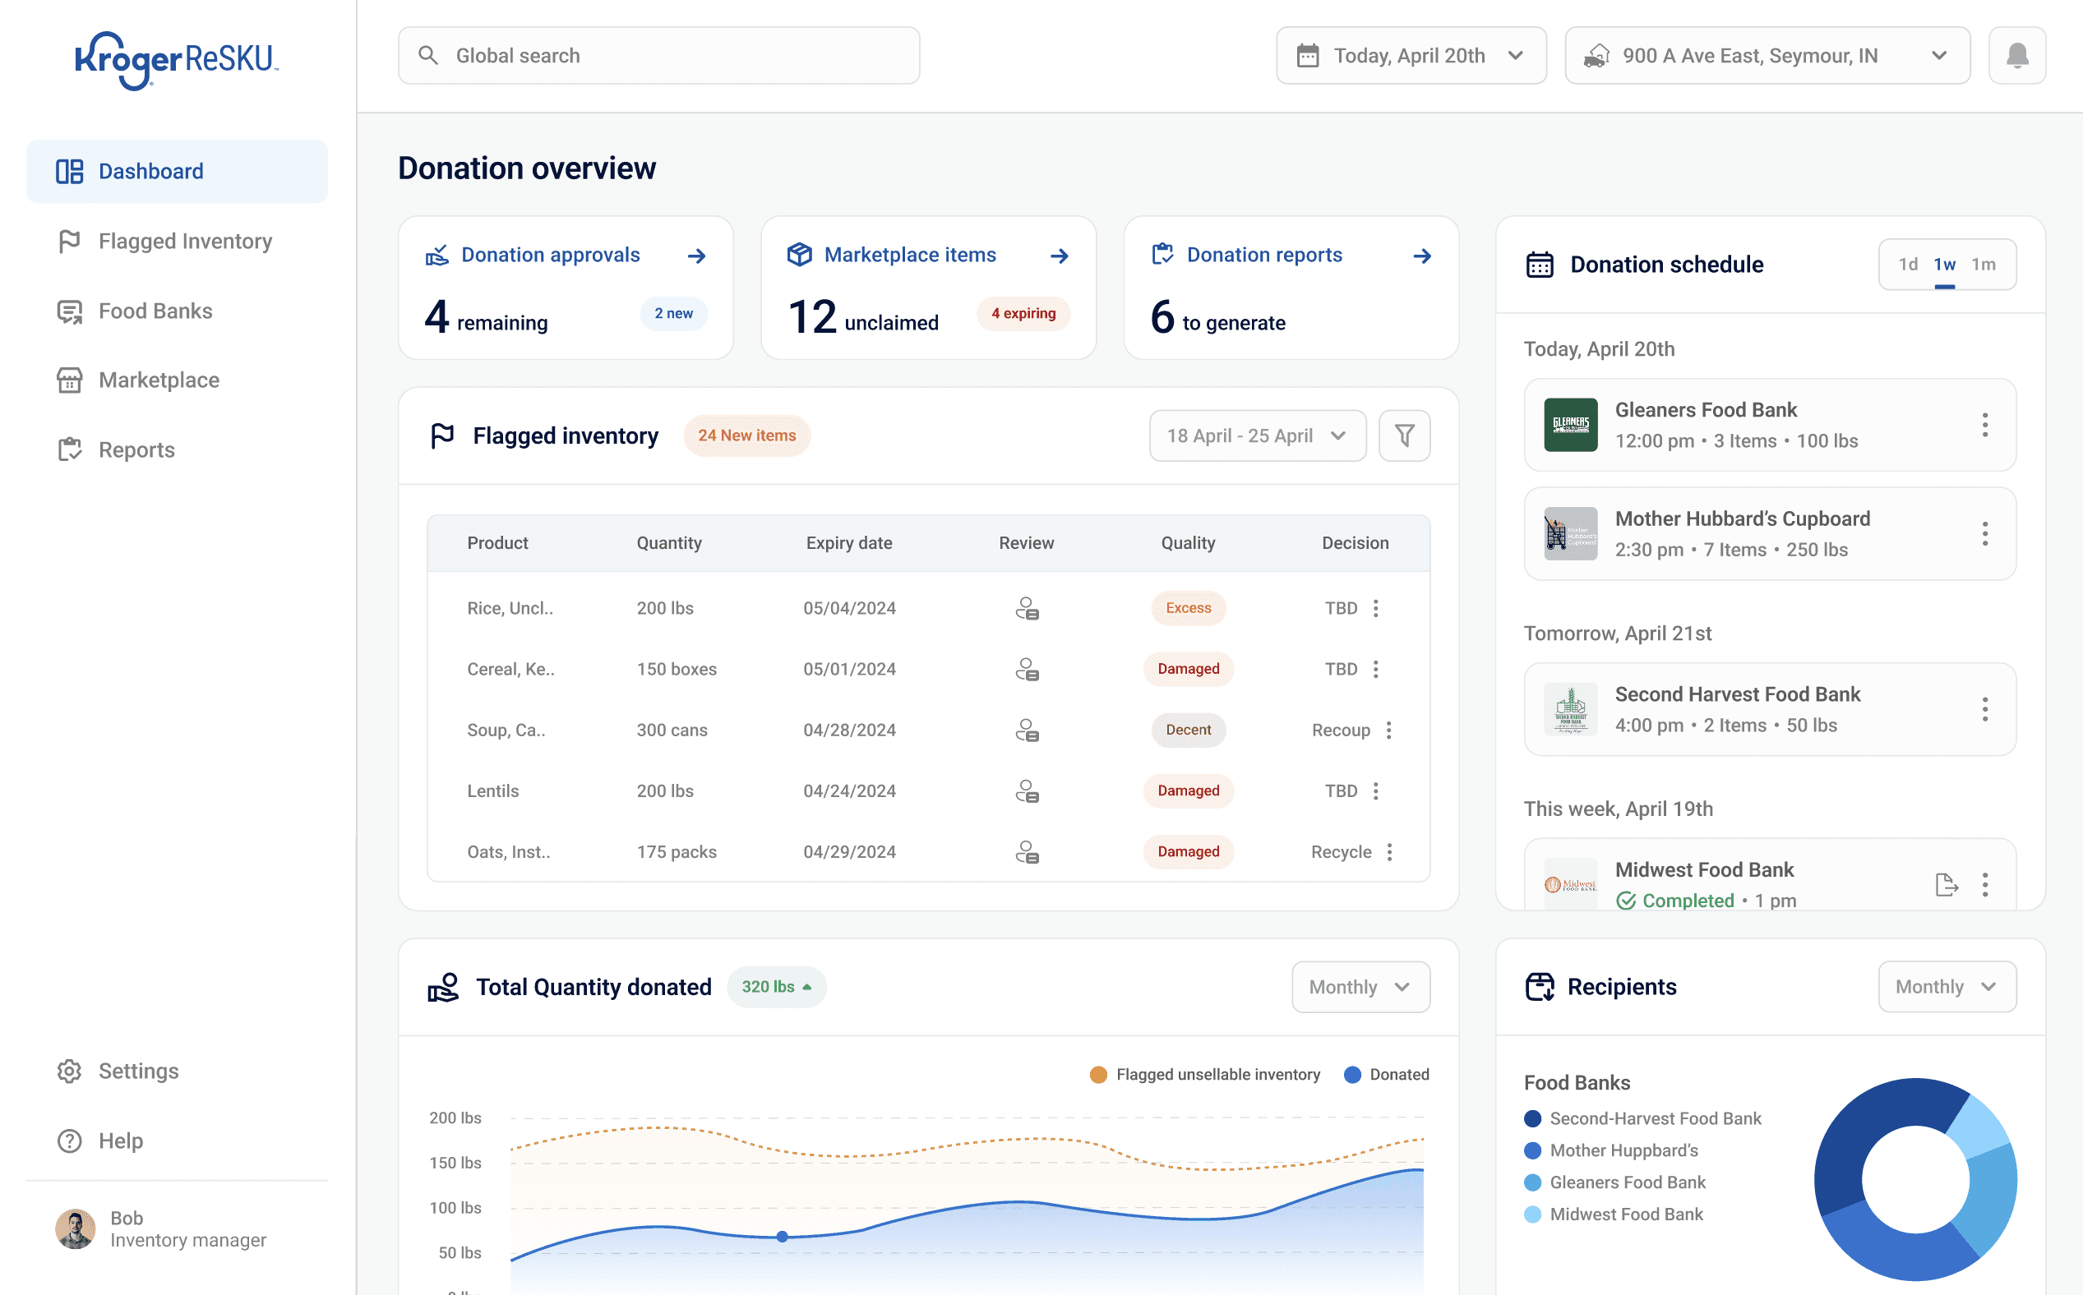Open row options for Lentils item
This screenshot has height=1295, width=2083.
(1375, 791)
